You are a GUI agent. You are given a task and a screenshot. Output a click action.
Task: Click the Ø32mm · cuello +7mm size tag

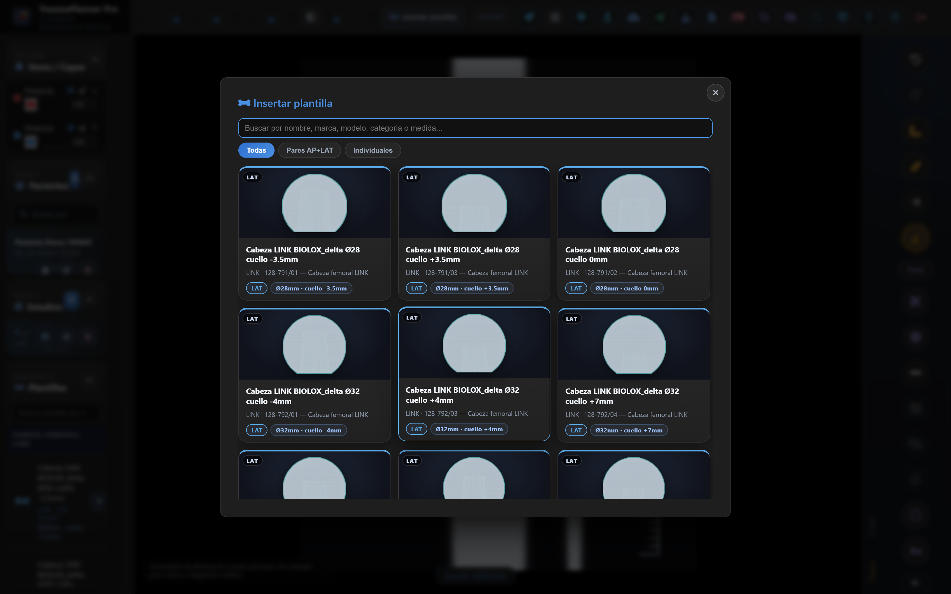(x=629, y=430)
